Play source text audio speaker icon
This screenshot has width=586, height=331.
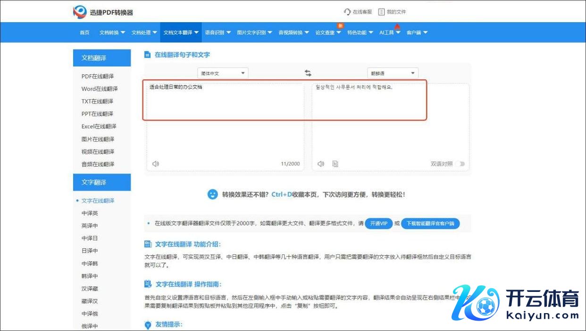pos(156,164)
